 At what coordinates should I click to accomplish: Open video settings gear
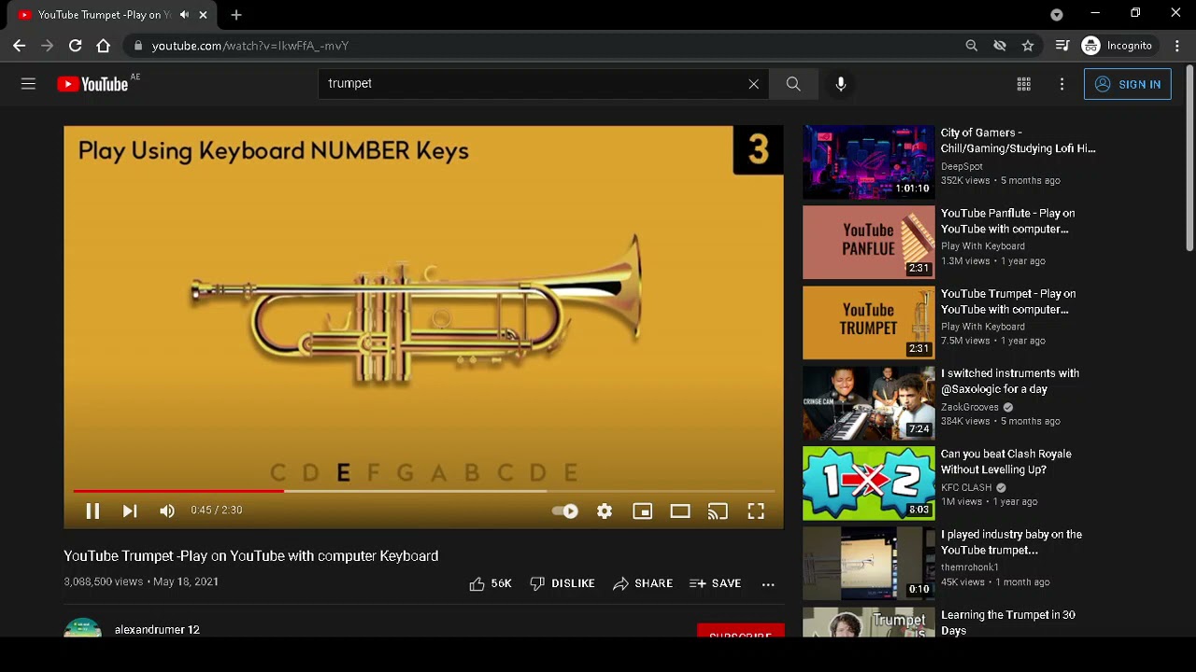605,511
